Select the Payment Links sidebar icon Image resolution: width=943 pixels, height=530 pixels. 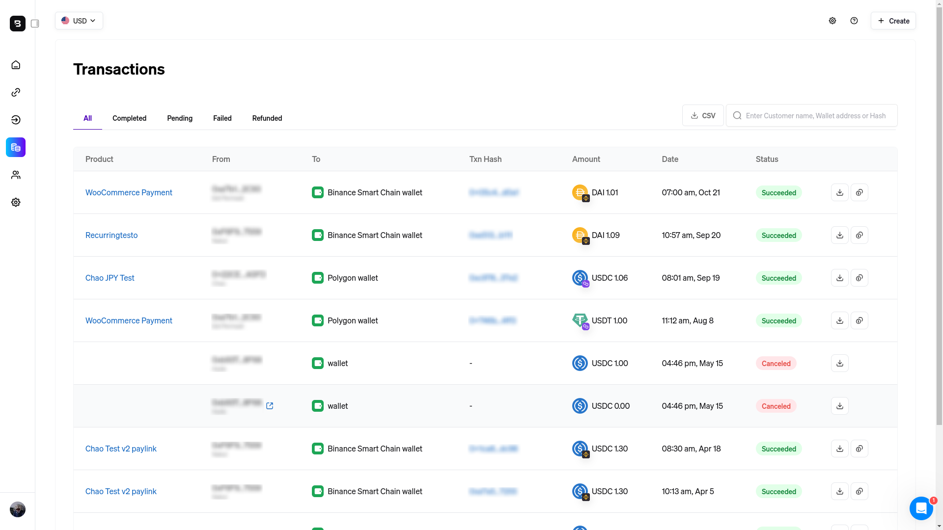click(x=16, y=92)
